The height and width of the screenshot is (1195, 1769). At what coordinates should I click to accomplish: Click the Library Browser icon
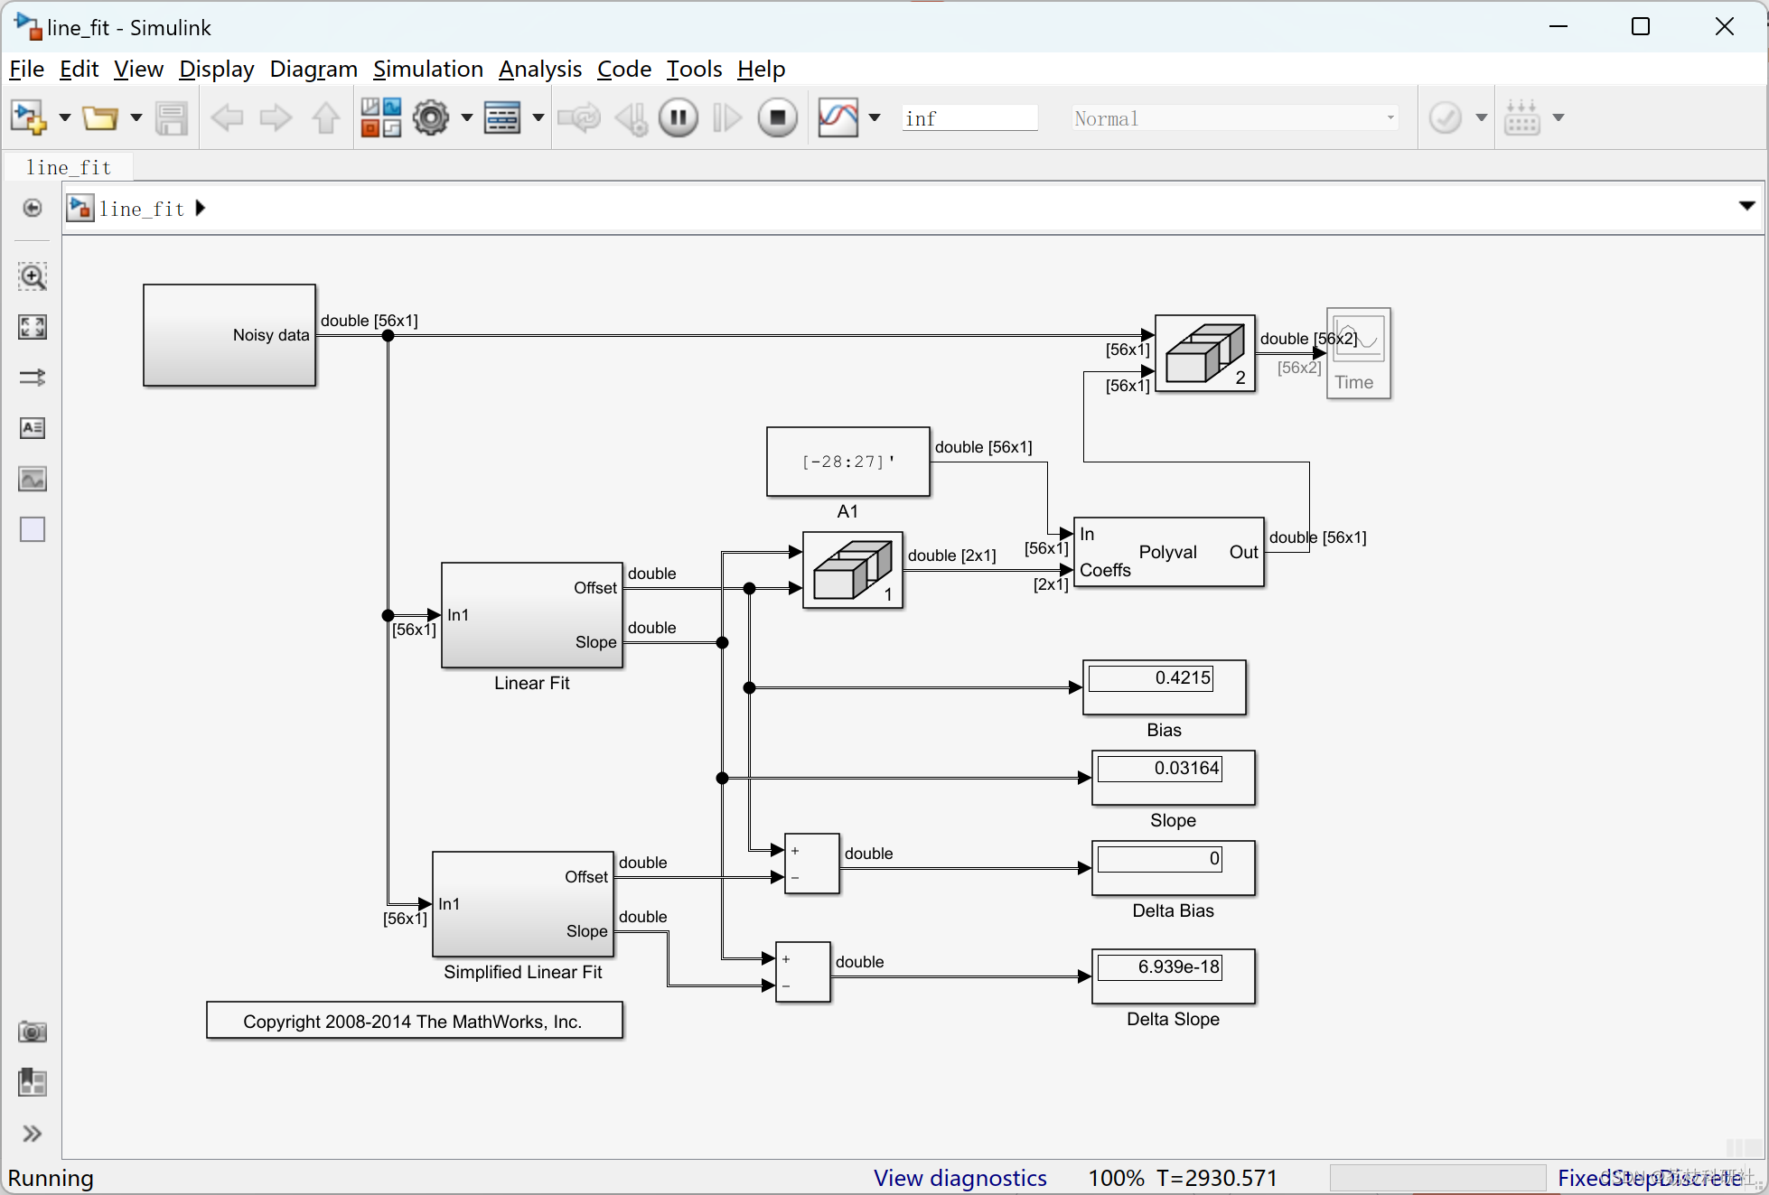[x=380, y=117]
